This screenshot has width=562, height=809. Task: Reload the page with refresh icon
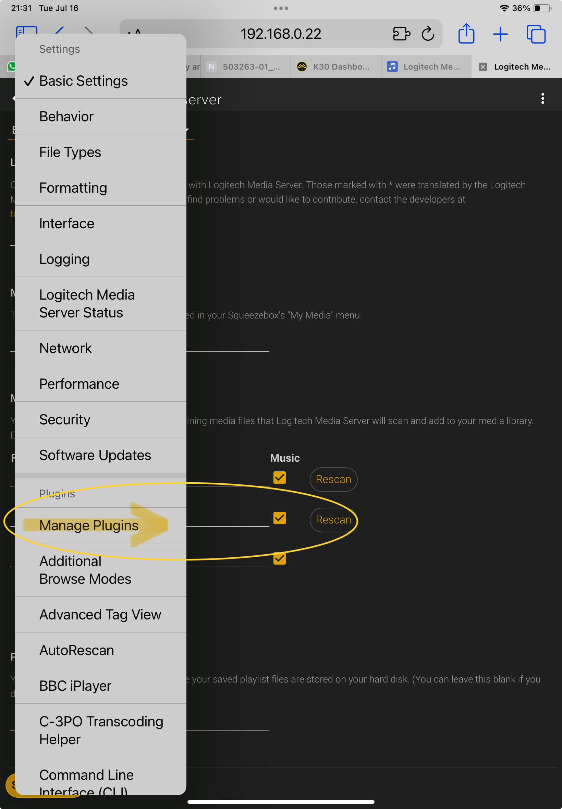pos(428,34)
